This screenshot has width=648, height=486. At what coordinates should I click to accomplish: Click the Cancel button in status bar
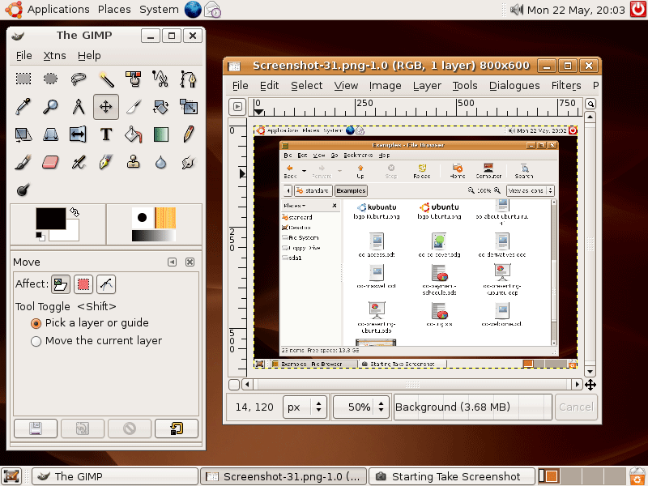tap(576, 407)
